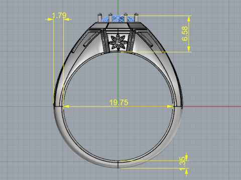Viewport: 241px width, 180px height.
Task: Select the blue gemstone on top
Action: point(118,18)
